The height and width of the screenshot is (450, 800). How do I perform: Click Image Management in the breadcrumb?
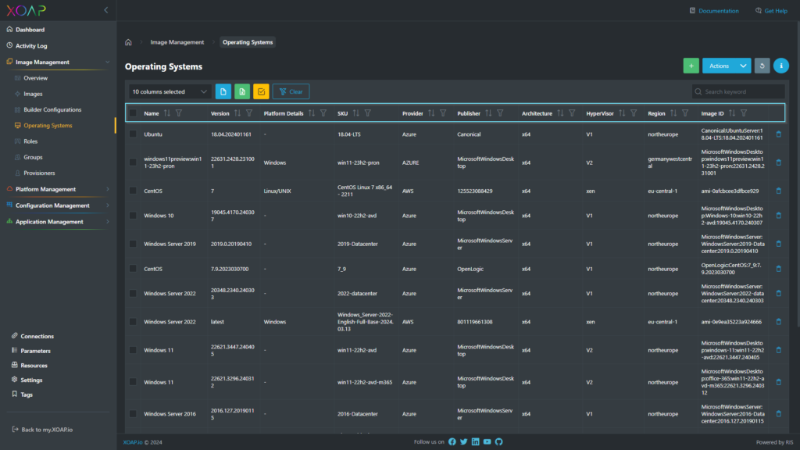177,42
